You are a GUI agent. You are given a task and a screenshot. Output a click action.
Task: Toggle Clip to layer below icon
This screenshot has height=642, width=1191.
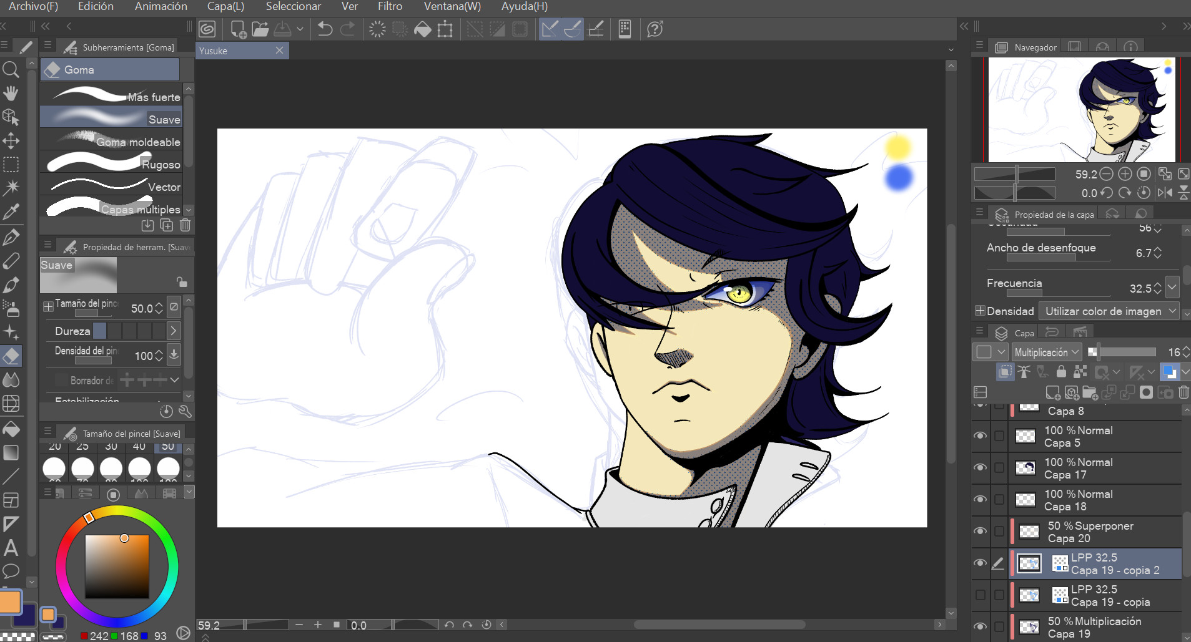[1005, 372]
